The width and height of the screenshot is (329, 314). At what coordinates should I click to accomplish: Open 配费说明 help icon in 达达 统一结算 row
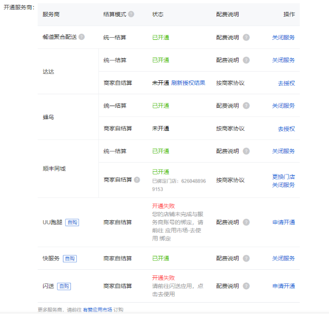(246, 60)
